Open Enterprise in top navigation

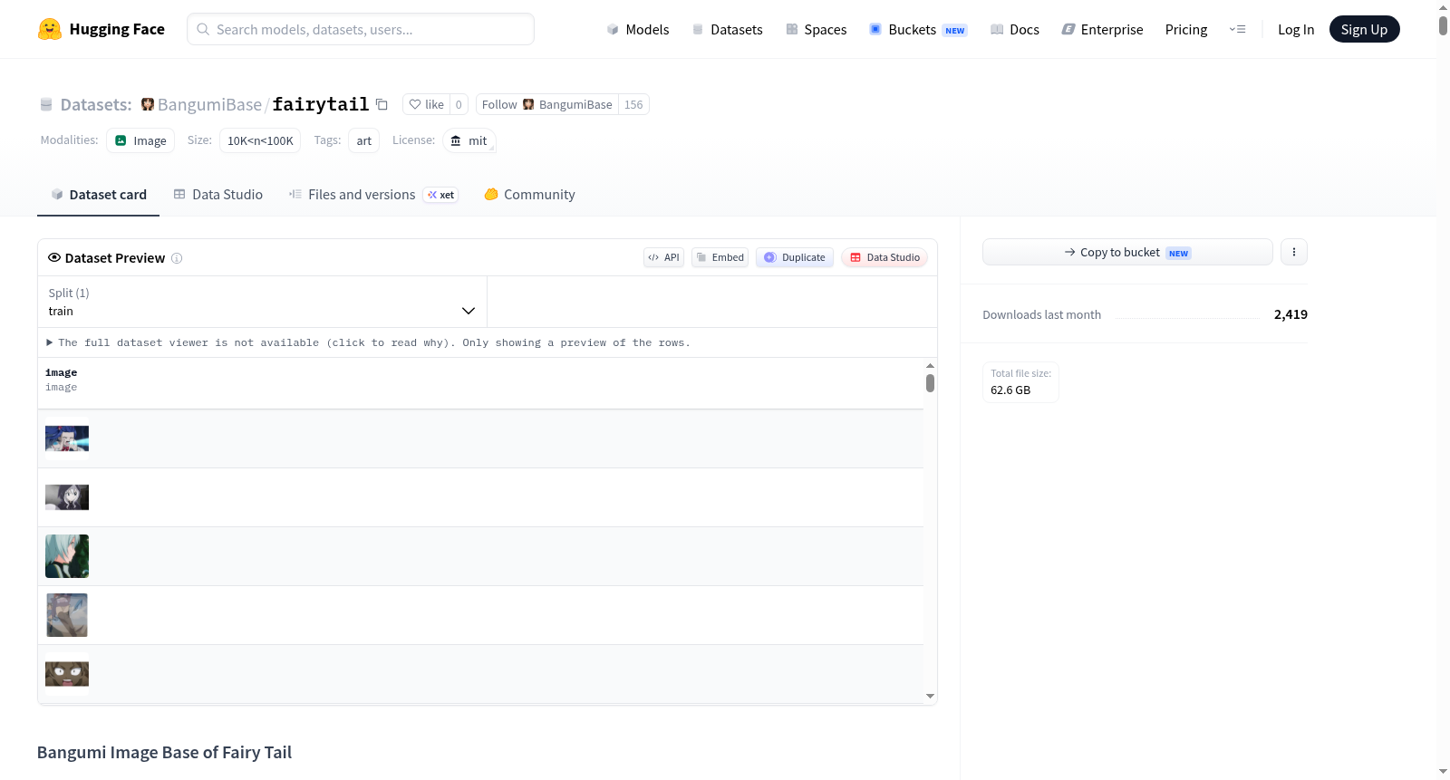1102,29
